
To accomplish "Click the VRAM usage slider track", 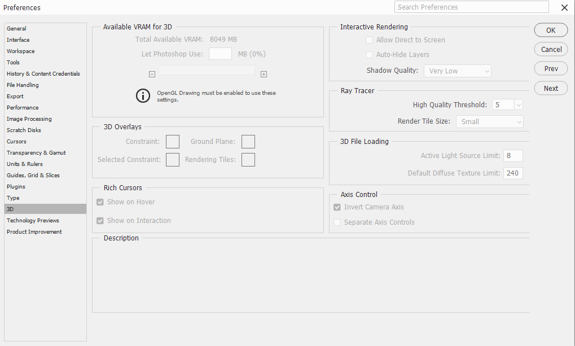I will pyautogui.click(x=207, y=70).
